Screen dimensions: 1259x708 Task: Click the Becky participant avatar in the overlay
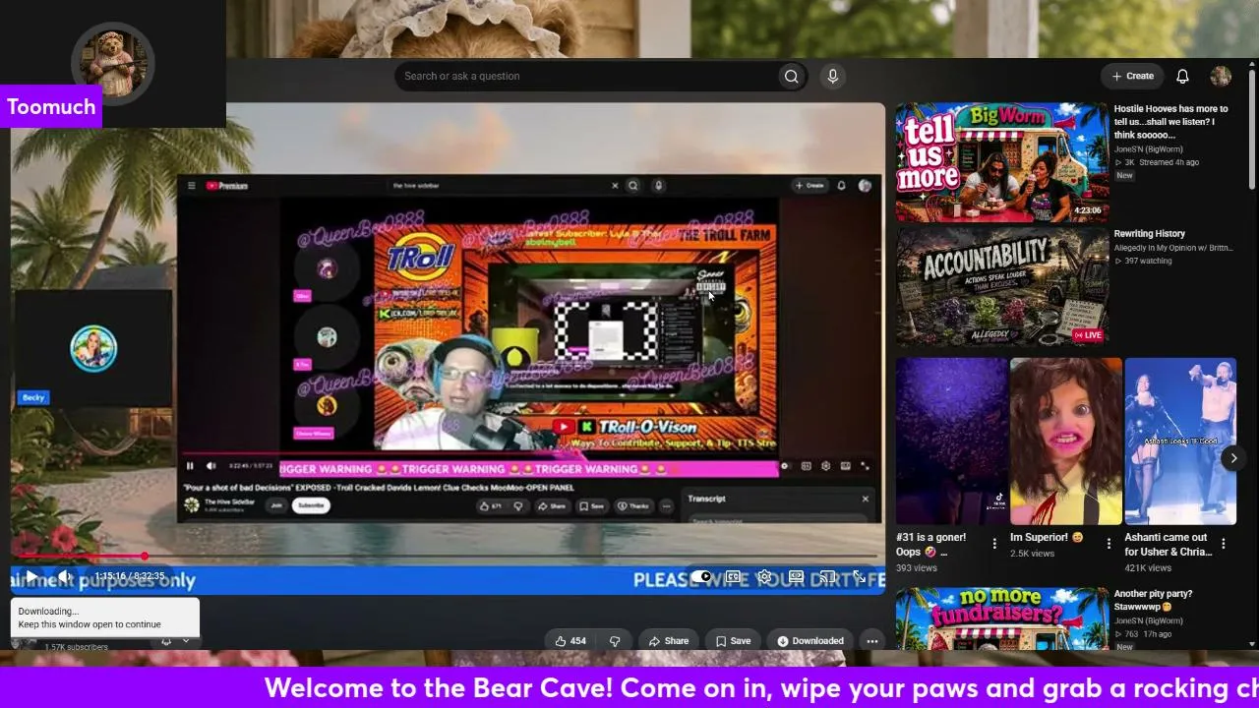[x=93, y=348]
